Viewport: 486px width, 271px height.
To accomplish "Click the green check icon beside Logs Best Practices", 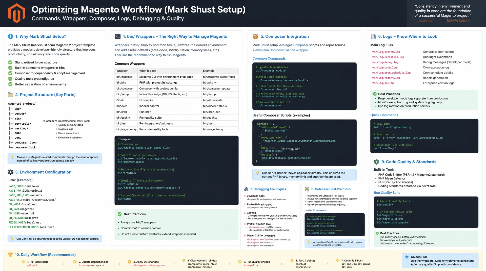I will coord(375,94).
